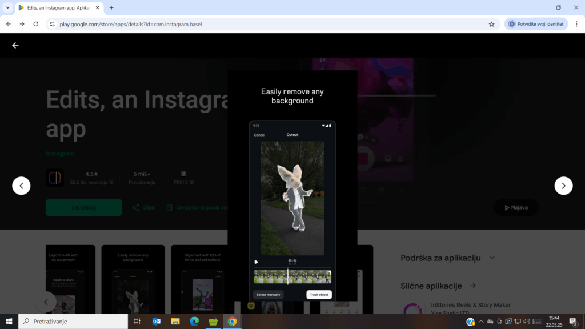Click the Pretraživanje taskbar search box
This screenshot has width=585, height=329.
(x=73, y=321)
